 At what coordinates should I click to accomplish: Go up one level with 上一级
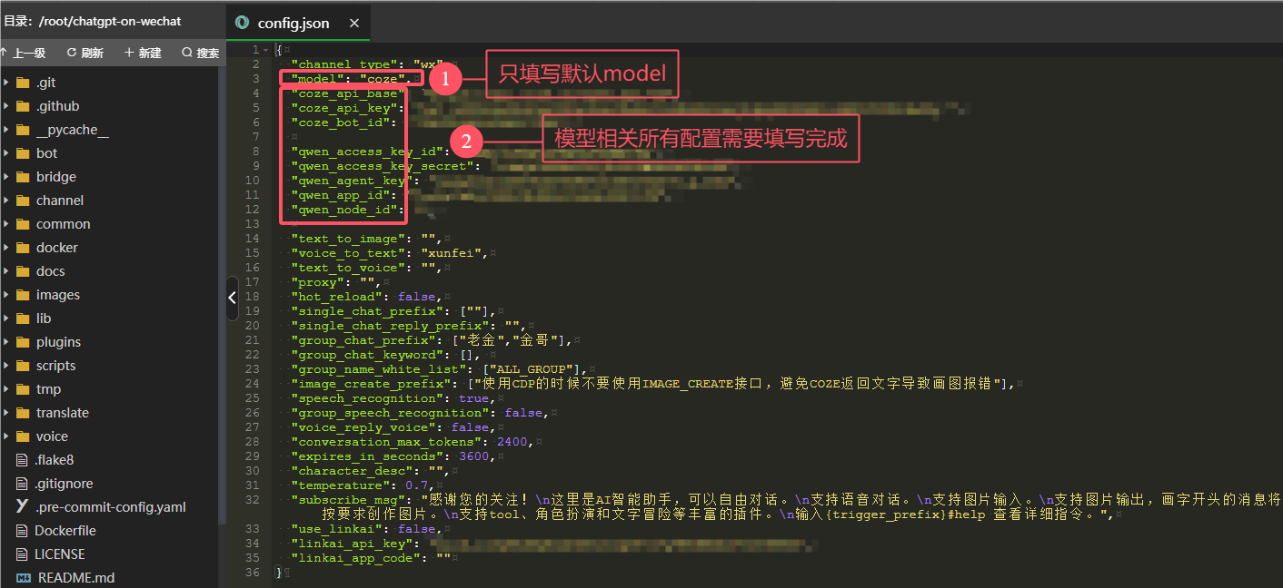(24, 53)
